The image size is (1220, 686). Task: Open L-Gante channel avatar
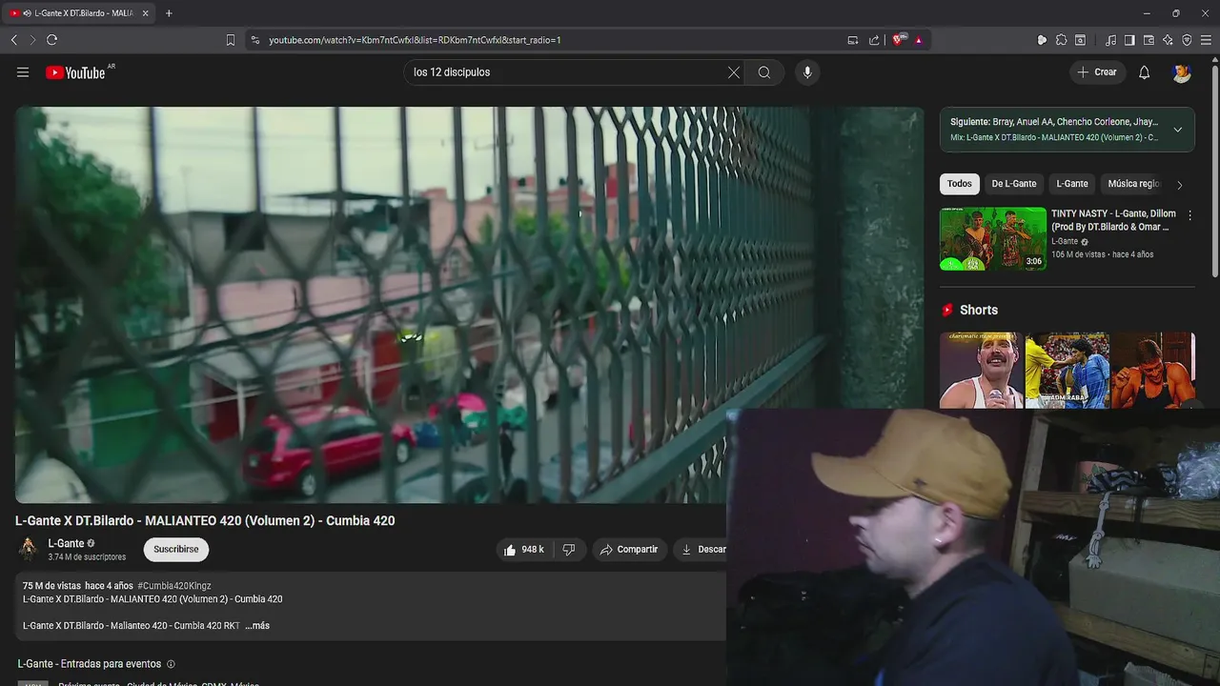[x=28, y=549]
